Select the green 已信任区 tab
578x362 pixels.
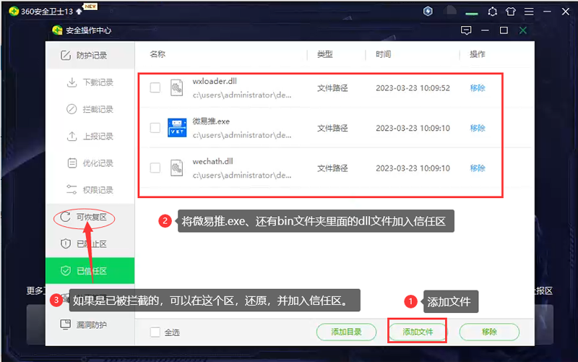point(90,271)
